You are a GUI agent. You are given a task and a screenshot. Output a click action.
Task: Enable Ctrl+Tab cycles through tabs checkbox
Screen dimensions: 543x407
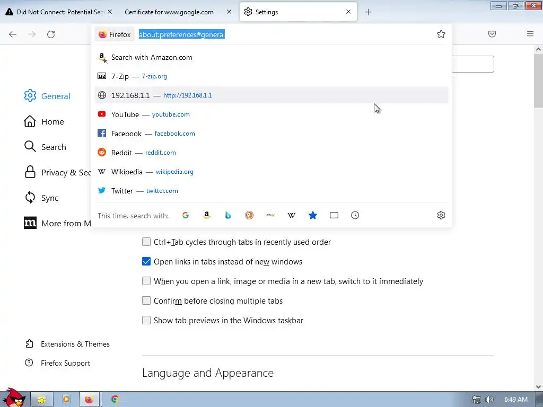click(x=146, y=242)
